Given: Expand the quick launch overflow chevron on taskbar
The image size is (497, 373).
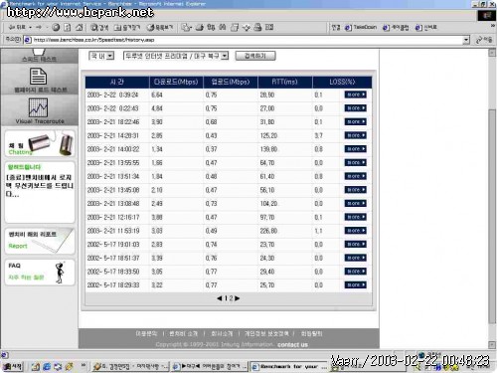Looking at the screenshot, I should [x=83, y=365].
